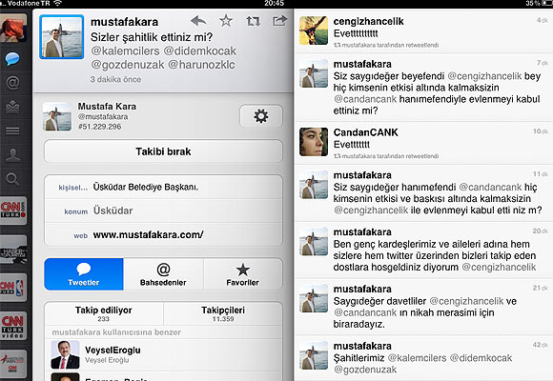Retweet the tweet using the retweet icon
Screen dimensions: 553x381
click(x=254, y=21)
